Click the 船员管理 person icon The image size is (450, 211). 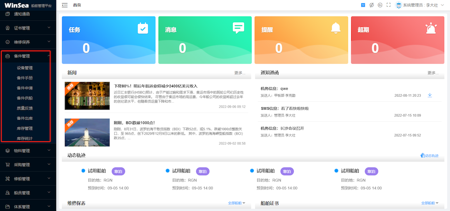point(8,193)
